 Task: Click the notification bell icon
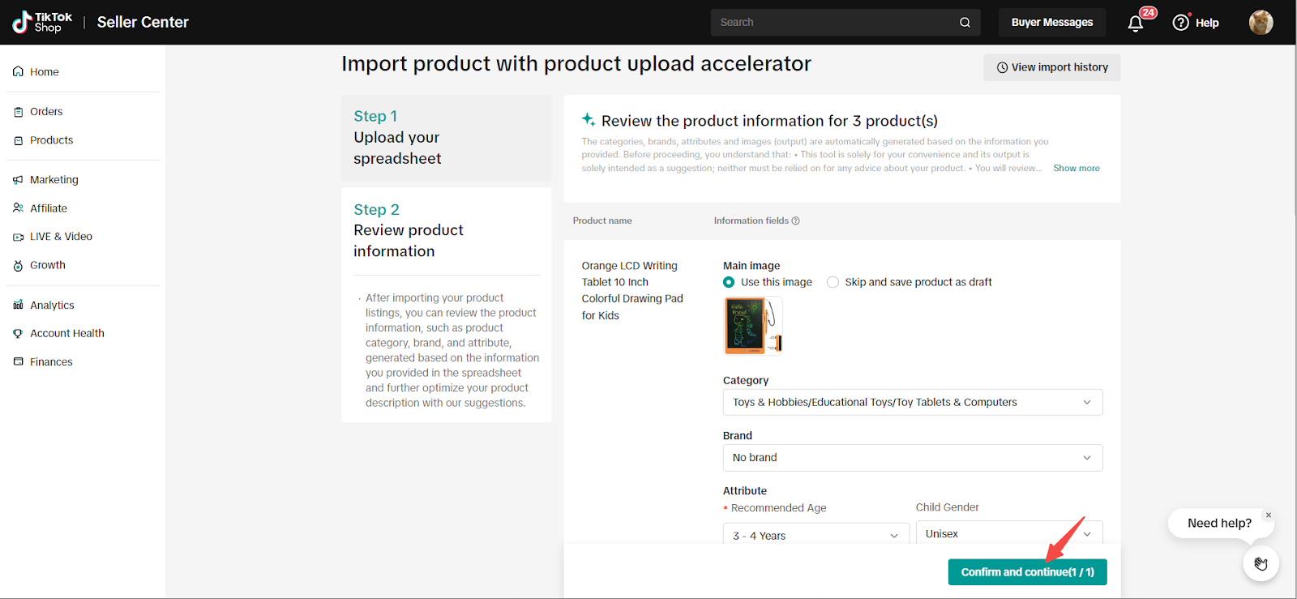pos(1136,24)
